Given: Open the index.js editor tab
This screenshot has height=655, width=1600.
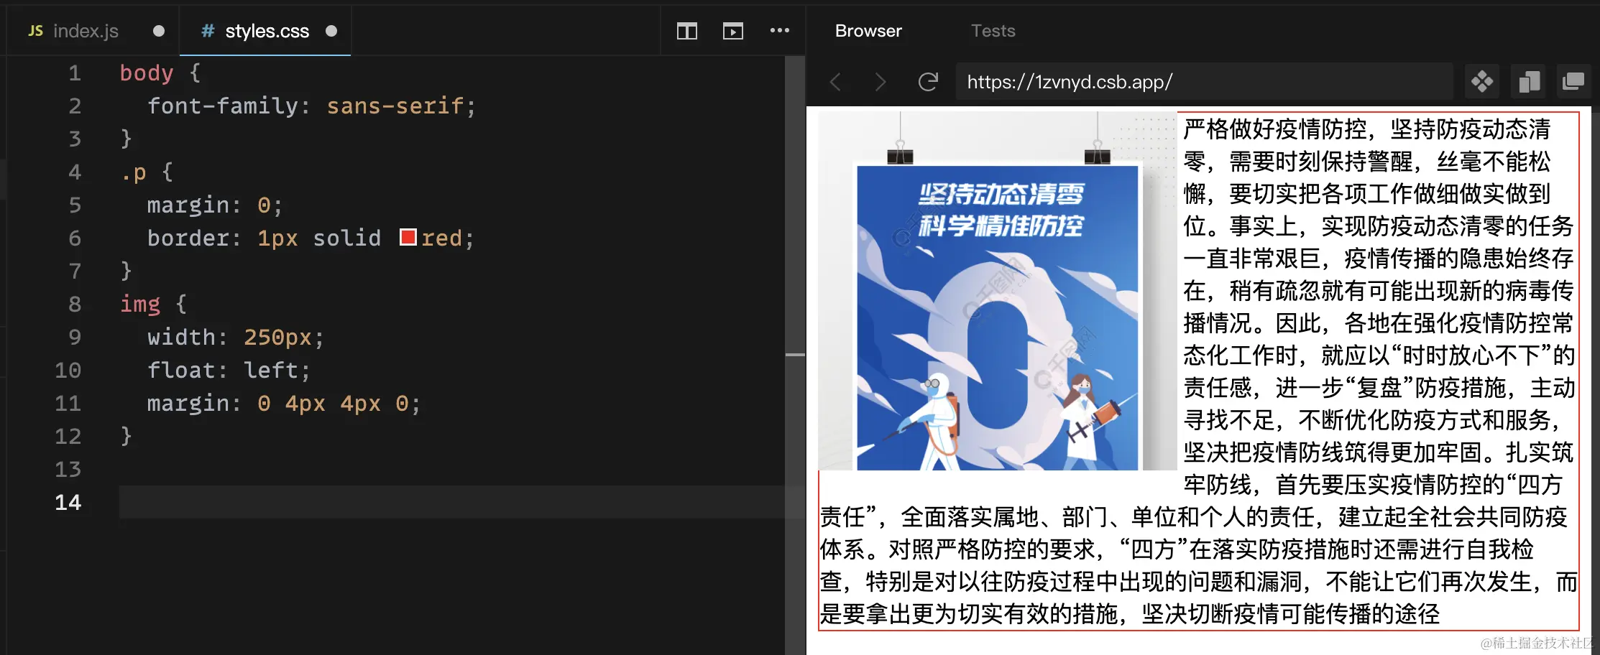Looking at the screenshot, I should coord(86,31).
